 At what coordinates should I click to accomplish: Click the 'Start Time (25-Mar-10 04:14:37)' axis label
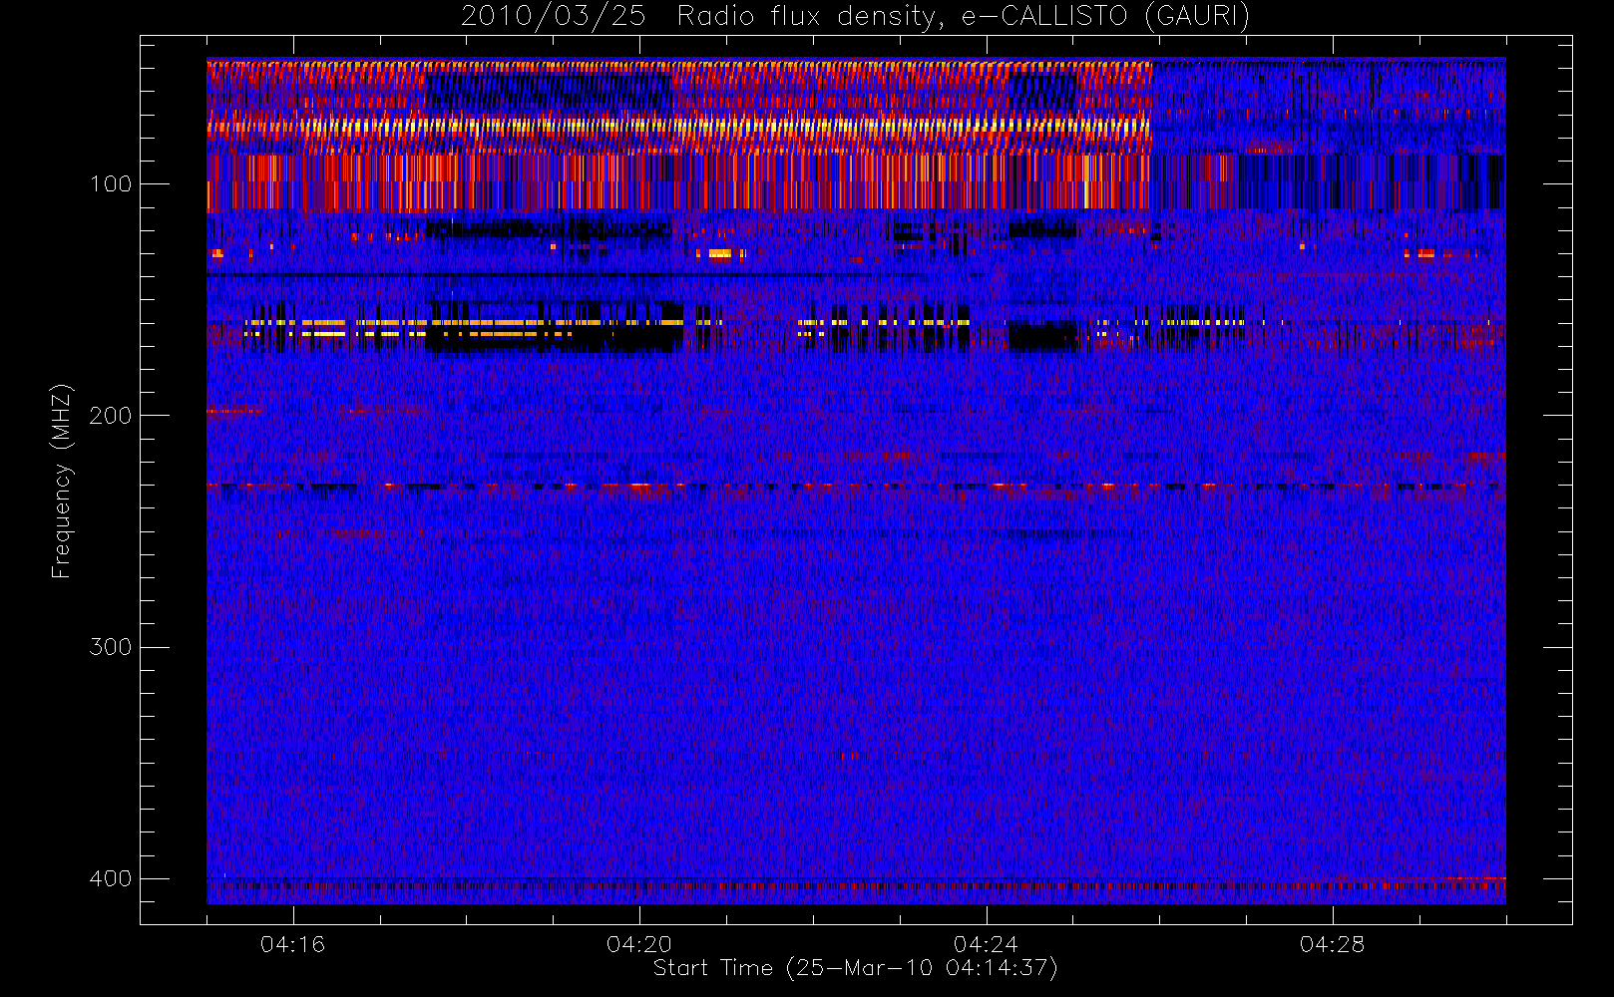[855, 968]
